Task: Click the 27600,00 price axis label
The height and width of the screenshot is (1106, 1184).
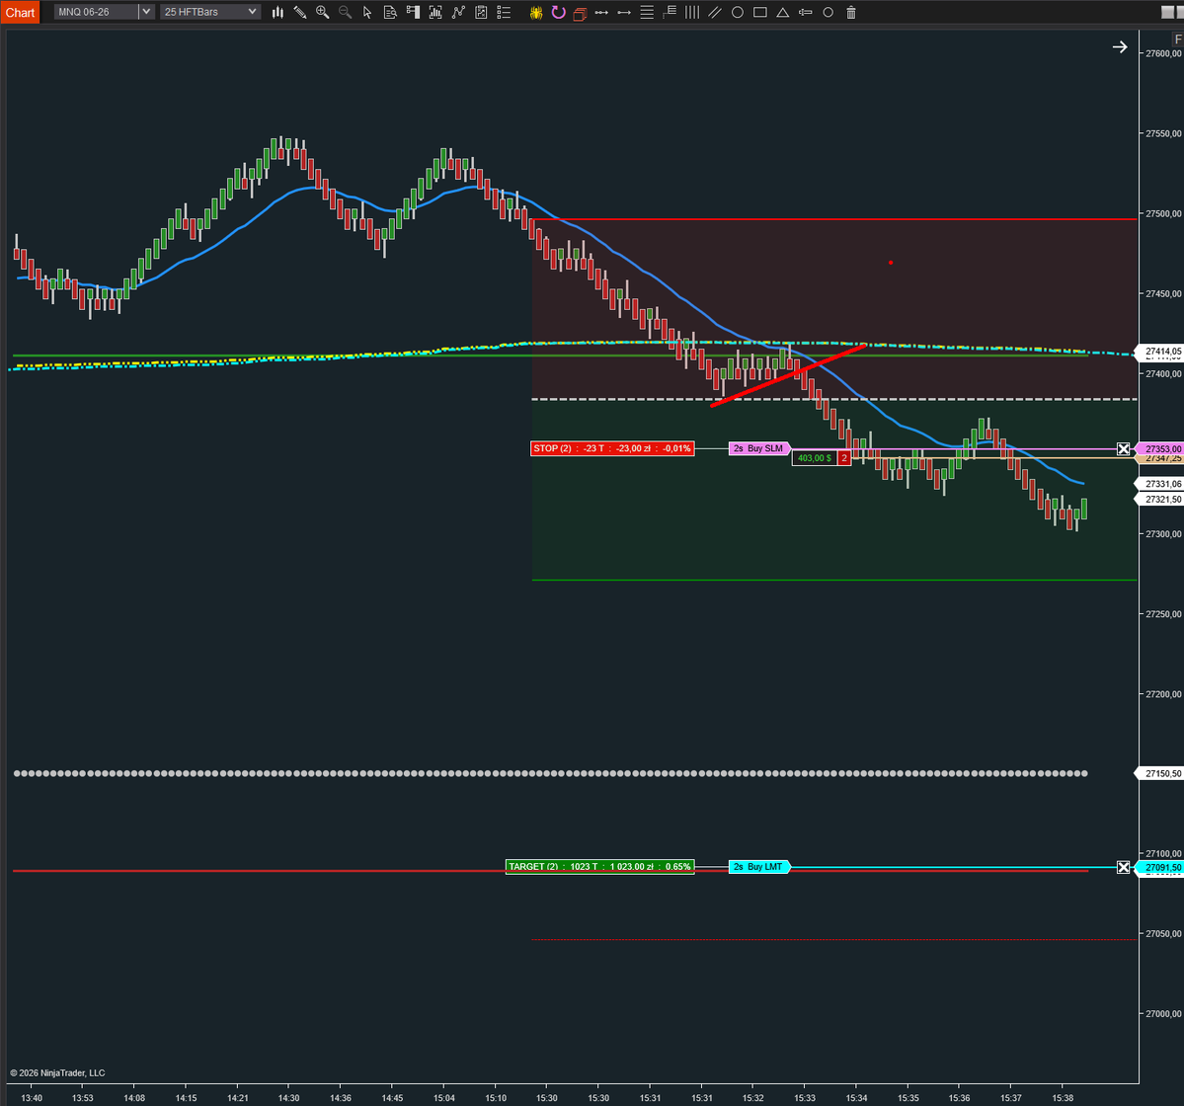Action: 1163,53
